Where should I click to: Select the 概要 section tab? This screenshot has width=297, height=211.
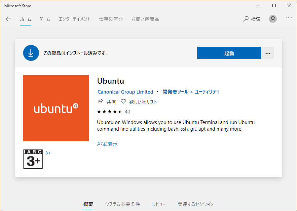click(88, 204)
